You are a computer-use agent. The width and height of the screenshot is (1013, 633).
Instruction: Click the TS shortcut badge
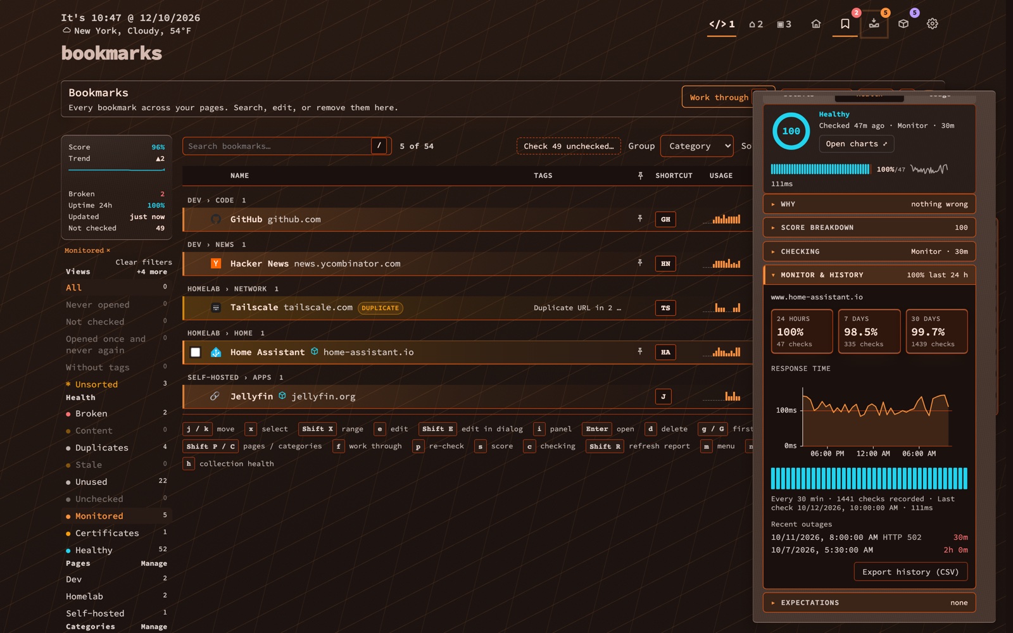(x=665, y=308)
